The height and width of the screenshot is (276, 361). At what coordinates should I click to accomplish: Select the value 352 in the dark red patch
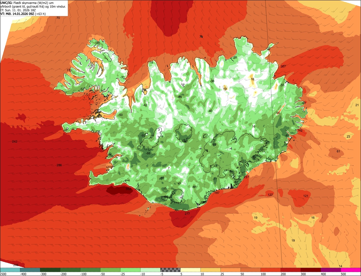(x=128, y=189)
